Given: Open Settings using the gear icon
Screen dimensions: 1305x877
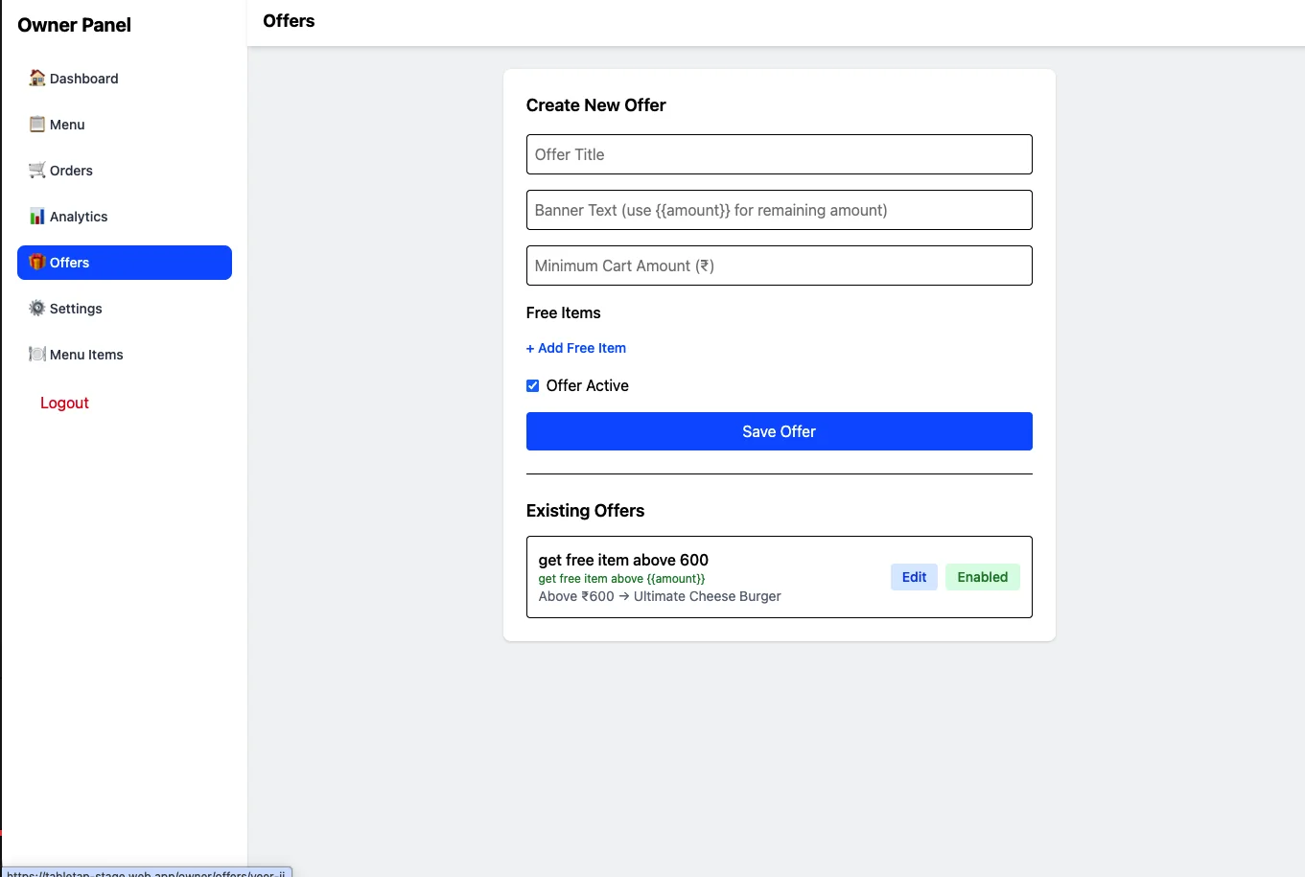Looking at the screenshot, I should (36, 308).
